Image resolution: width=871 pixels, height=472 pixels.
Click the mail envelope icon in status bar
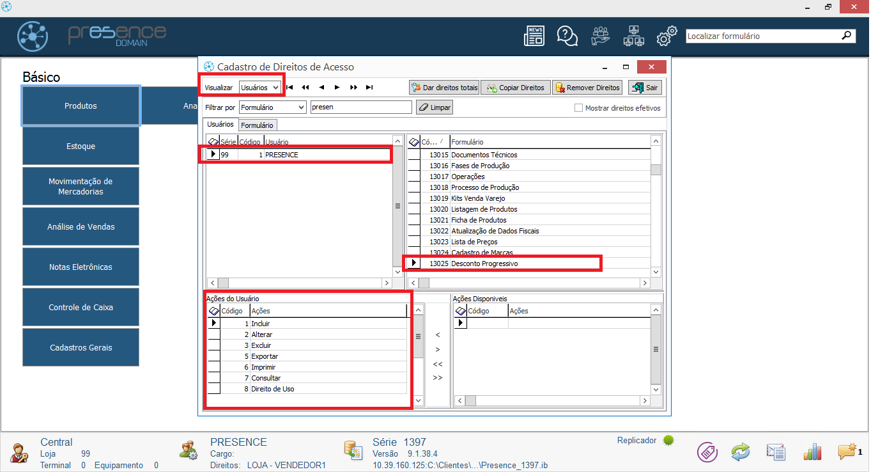click(776, 452)
